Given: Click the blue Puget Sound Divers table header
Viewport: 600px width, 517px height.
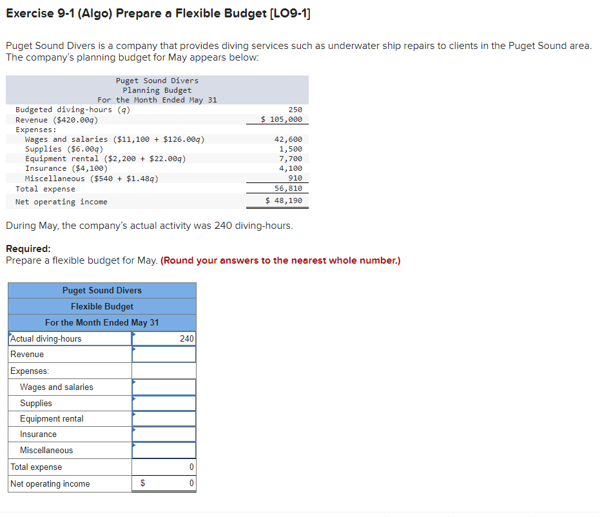Looking at the screenshot, I should (x=102, y=291).
